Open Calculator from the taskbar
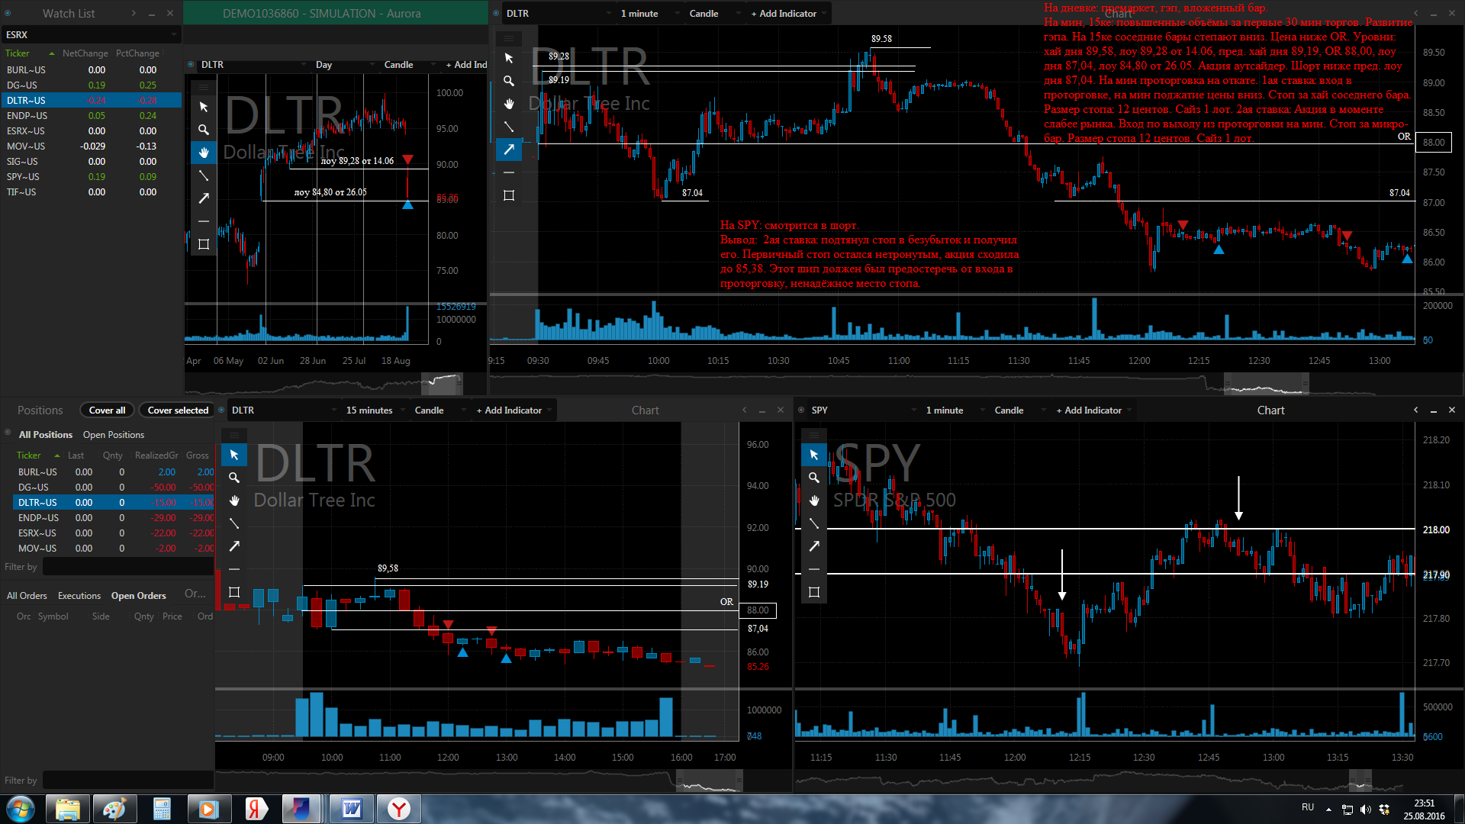The width and height of the screenshot is (1465, 824). [162, 809]
